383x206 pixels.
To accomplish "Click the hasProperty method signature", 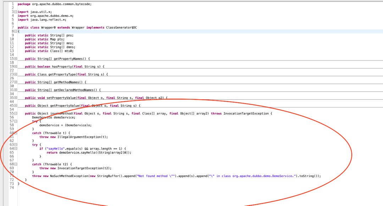I will (65, 67).
